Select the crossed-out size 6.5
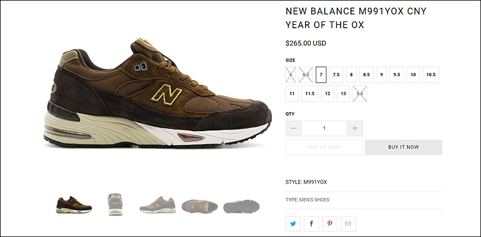Viewport: 481px width, 237px height. coord(306,75)
